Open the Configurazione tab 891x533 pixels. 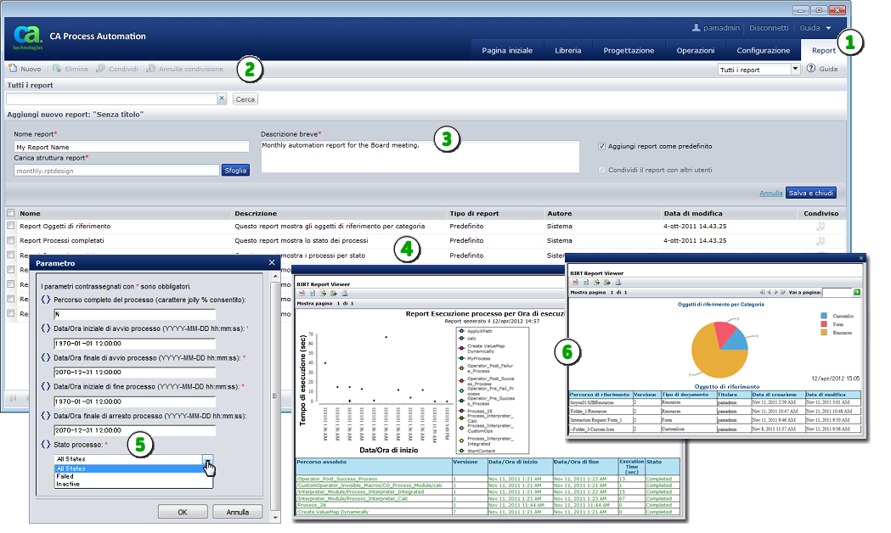click(x=763, y=50)
